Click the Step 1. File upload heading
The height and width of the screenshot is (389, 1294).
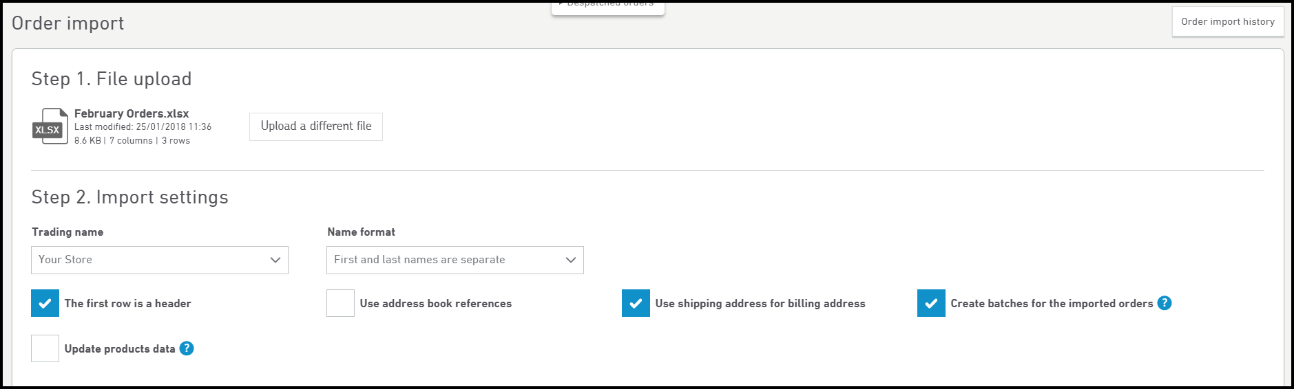click(x=112, y=79)
